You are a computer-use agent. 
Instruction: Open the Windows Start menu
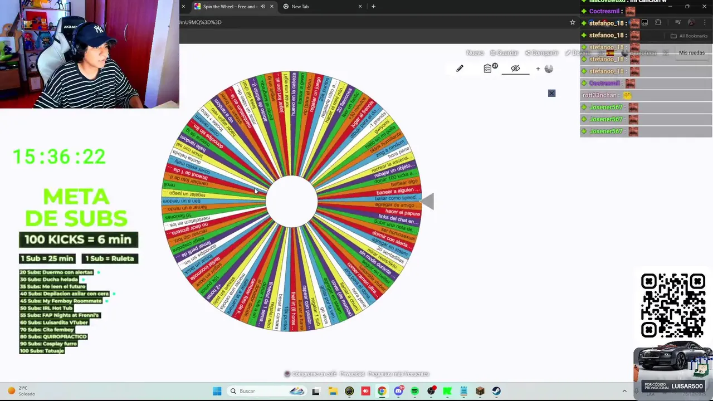[x=217, y=391]
